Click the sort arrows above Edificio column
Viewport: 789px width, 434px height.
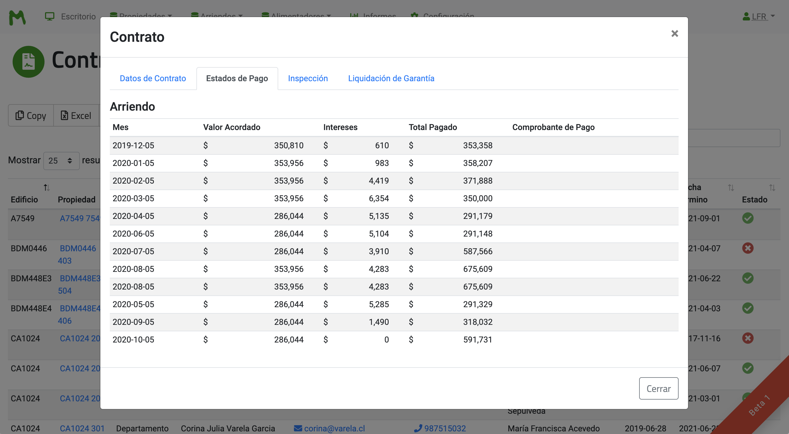pyautogui.click(x=47, y=187)
